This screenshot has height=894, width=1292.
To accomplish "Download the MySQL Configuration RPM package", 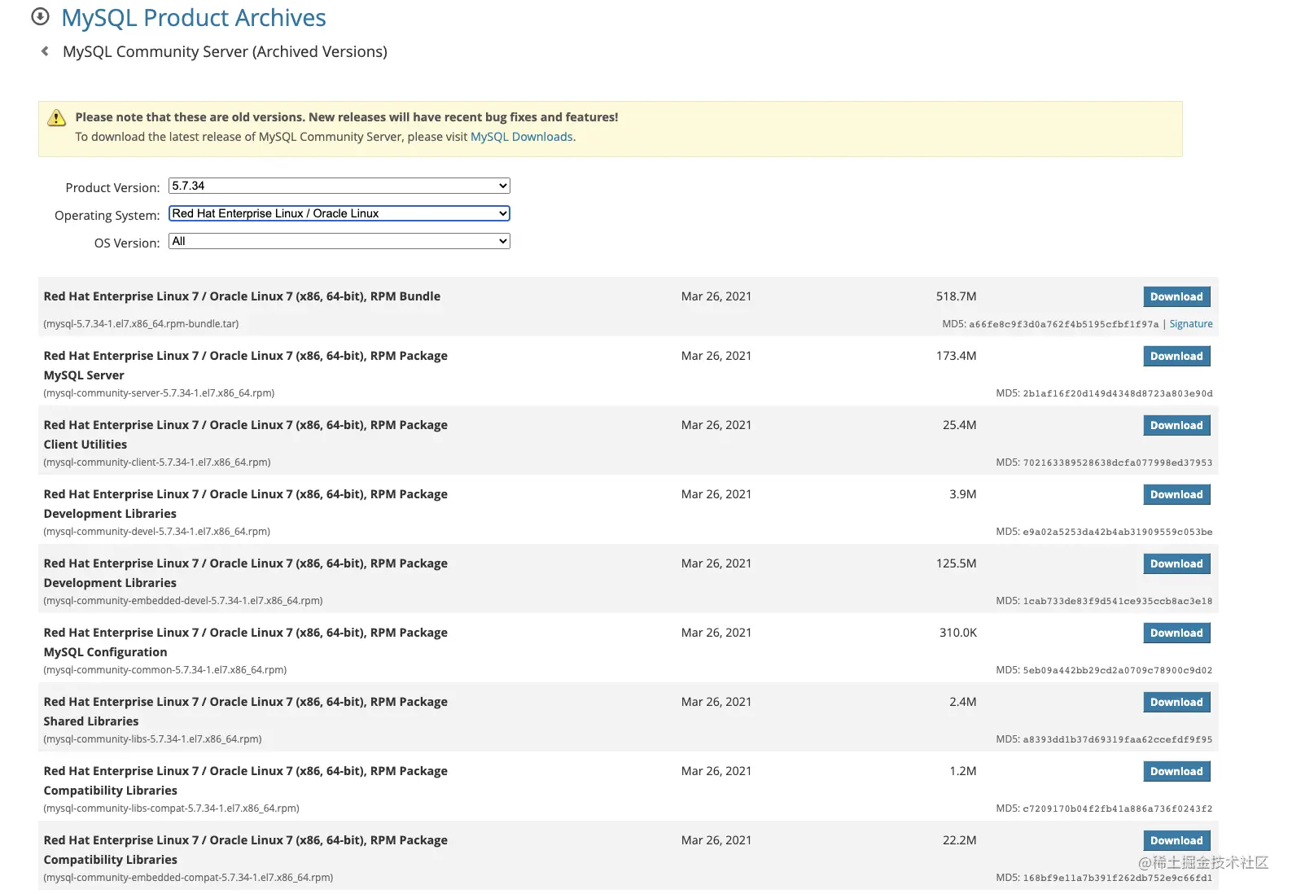I will (x=1176, y=633).
